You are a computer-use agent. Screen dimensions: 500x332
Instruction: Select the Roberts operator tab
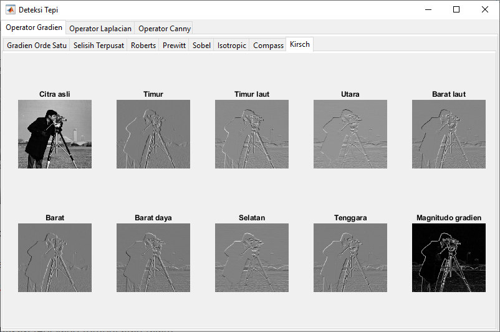coord(143,46)
